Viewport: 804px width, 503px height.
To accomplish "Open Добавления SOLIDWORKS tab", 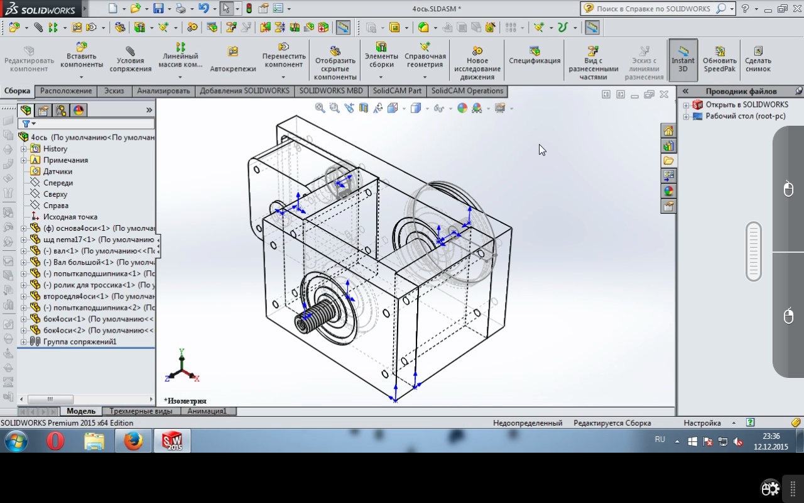I will (244, 91).
